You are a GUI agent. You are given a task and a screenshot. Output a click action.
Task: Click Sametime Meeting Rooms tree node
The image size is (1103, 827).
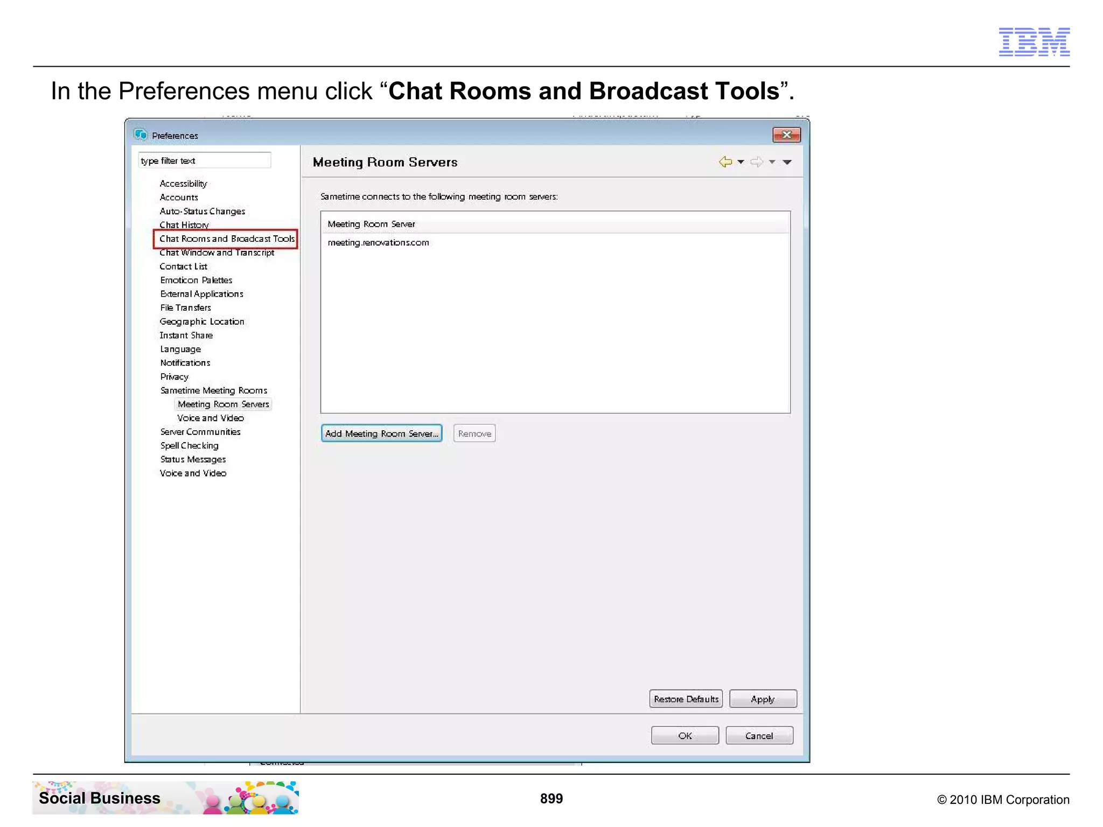213,390
